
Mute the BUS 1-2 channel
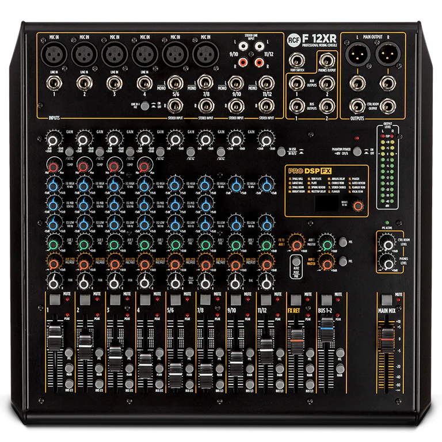[326, 299]
